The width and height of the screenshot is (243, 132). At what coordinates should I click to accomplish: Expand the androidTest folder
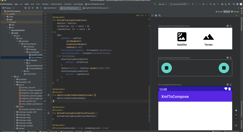10,30
